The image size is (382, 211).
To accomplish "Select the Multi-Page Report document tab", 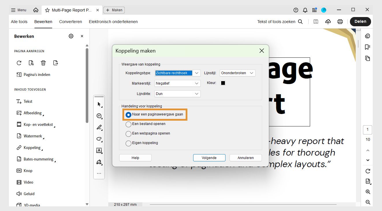I will point(72,10).
